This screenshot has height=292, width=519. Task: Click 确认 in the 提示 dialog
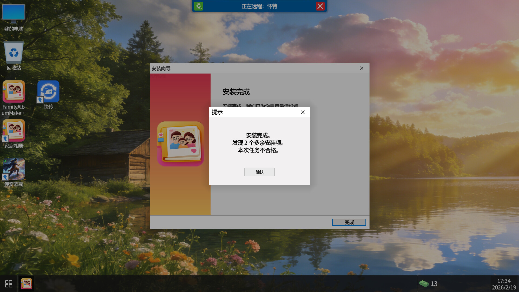(259, 172)
